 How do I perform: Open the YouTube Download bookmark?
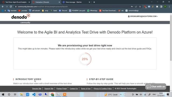click(108, 11)
